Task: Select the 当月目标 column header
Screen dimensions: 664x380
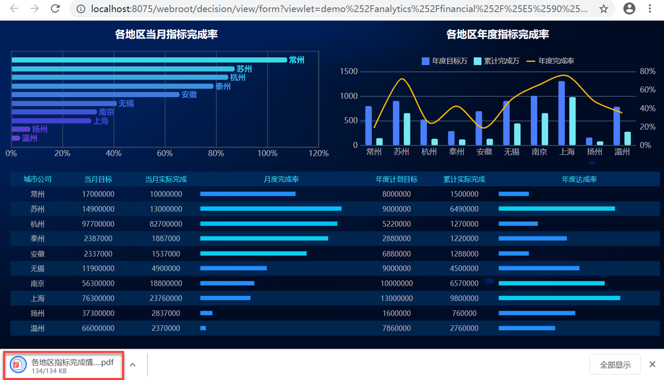Action: (98, 179)
